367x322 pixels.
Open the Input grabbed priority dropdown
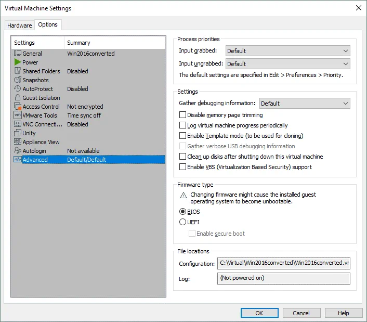tap(287, 51)
